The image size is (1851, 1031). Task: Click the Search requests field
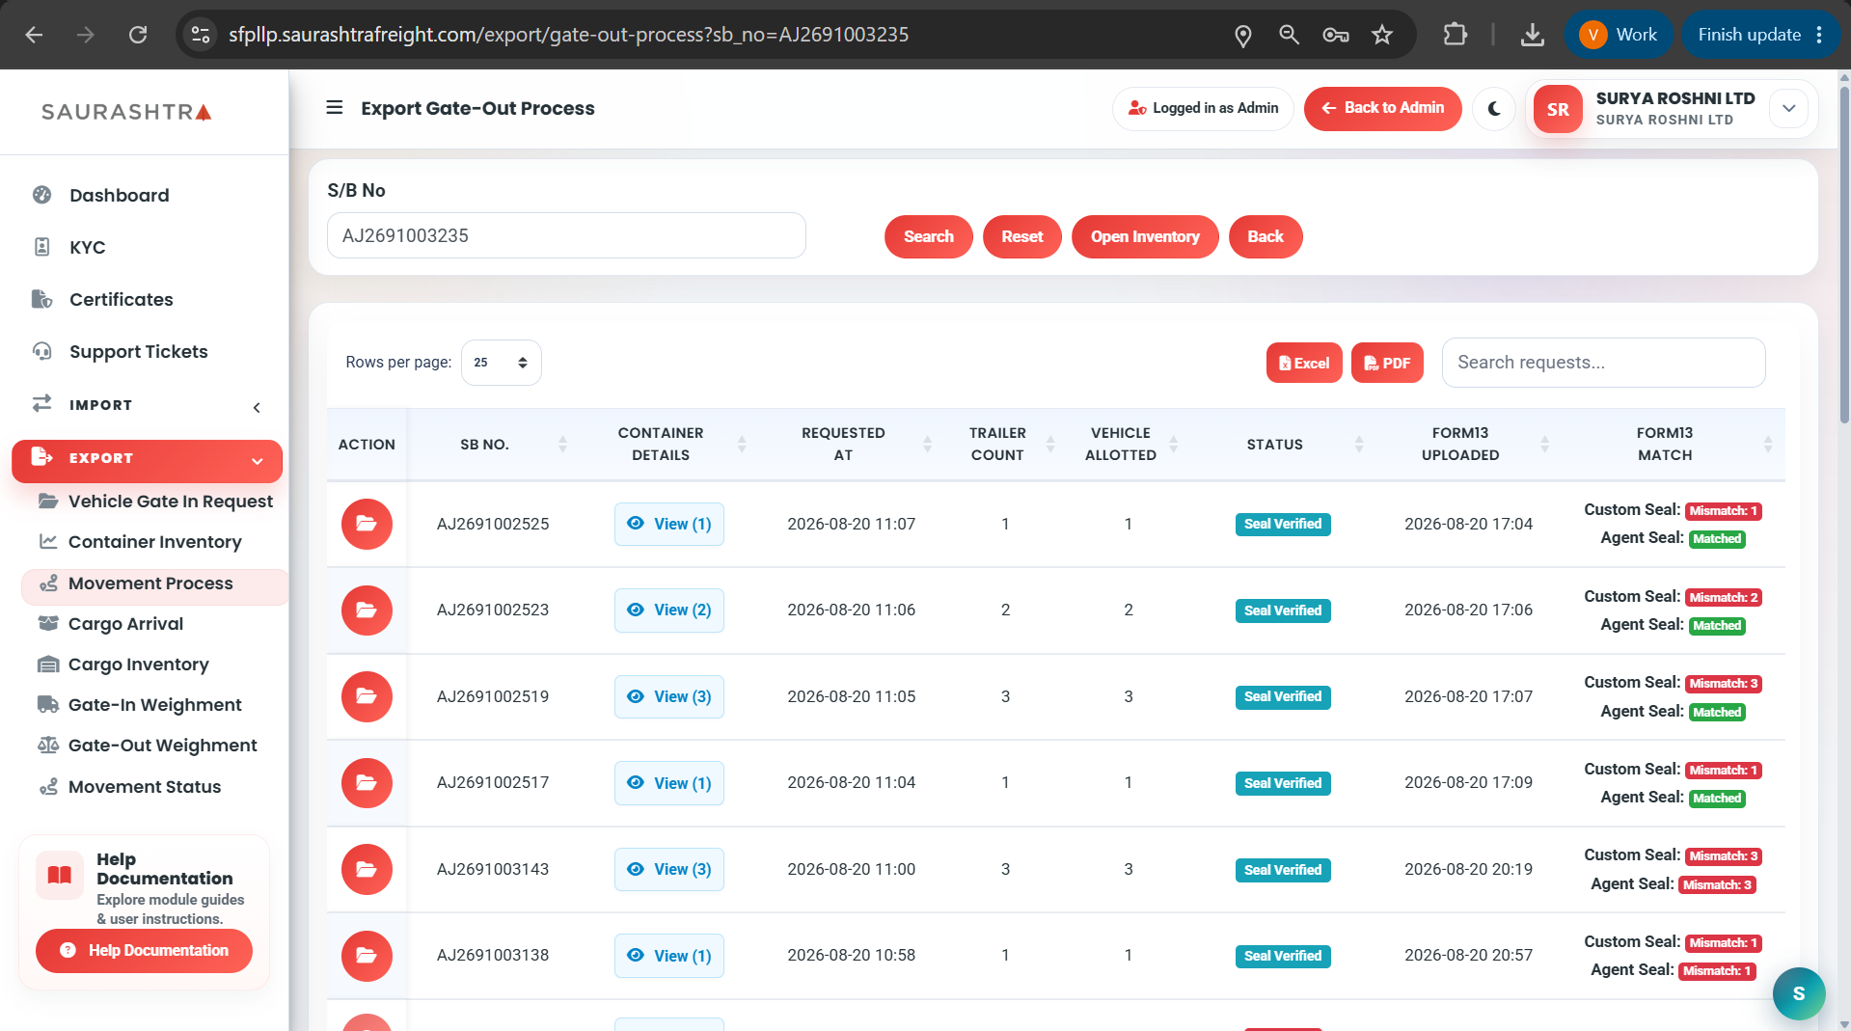point(1603,363)
